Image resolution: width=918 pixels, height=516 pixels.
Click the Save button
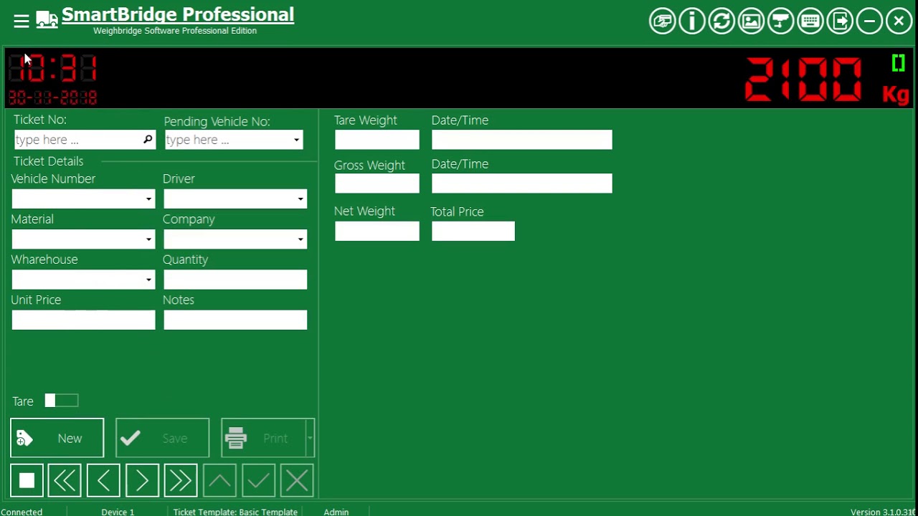(162, 438)
